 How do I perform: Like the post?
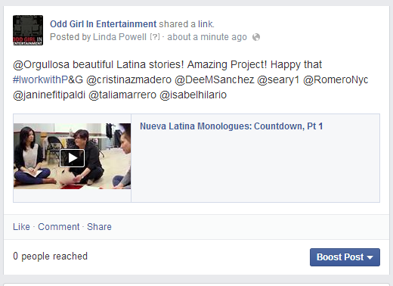click(x=21, y=227)
